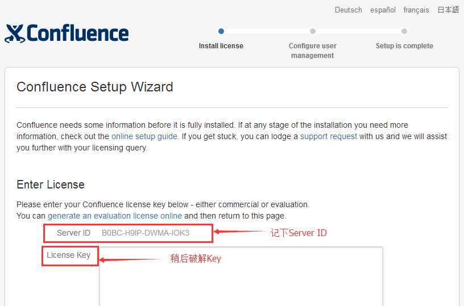Screen dimensions: 464x306
Task: Click the License Key label
Action: (x=68, y=255)
